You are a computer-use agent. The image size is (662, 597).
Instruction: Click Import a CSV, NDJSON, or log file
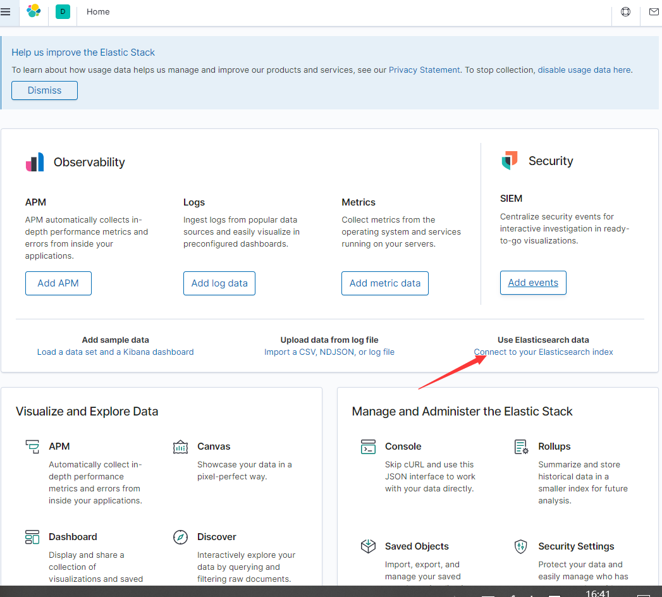pos(329,352)
